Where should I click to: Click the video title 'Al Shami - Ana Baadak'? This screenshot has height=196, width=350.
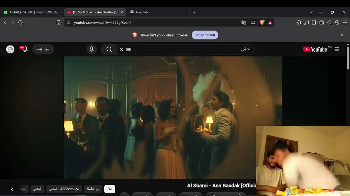[x=221, y=186]
